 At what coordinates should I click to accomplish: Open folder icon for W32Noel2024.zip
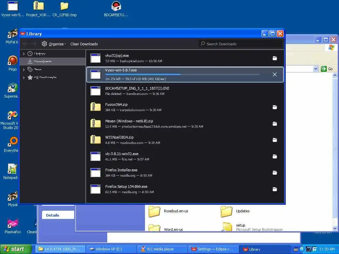[274, 140]
